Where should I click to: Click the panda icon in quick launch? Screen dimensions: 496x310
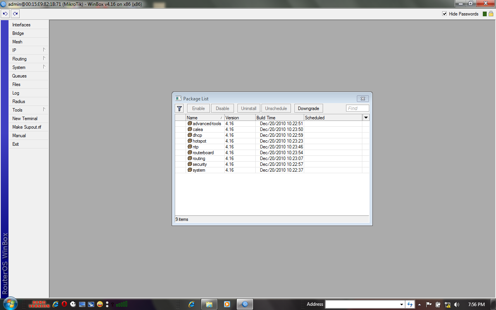(73, 304)
